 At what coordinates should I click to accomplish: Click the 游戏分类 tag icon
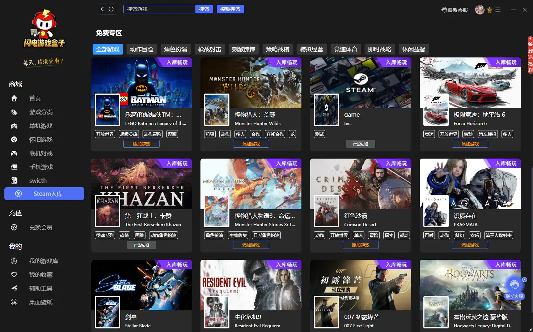(14, 112)
